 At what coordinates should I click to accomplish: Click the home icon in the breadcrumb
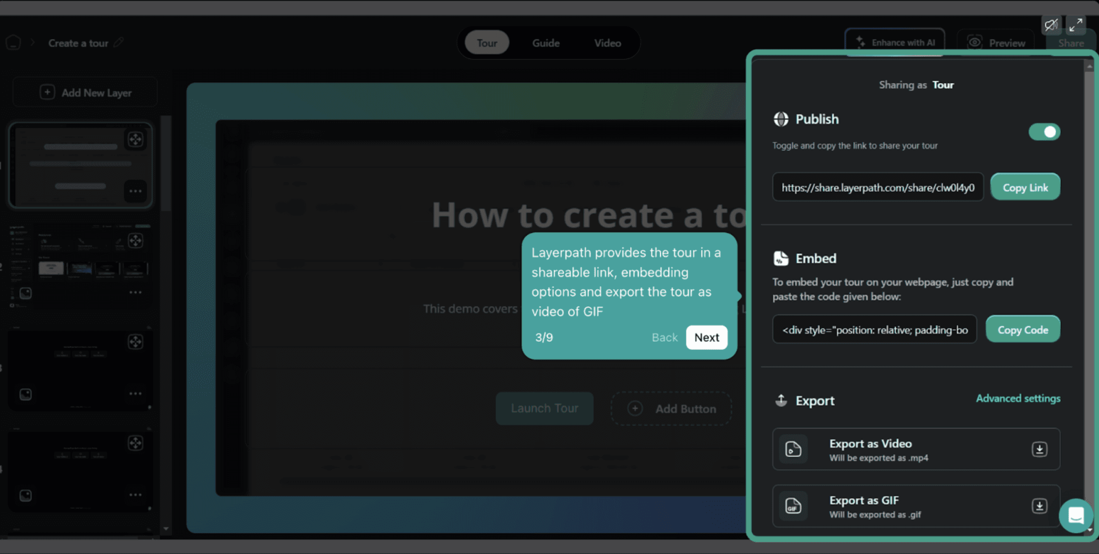click(x=14, y=42)
